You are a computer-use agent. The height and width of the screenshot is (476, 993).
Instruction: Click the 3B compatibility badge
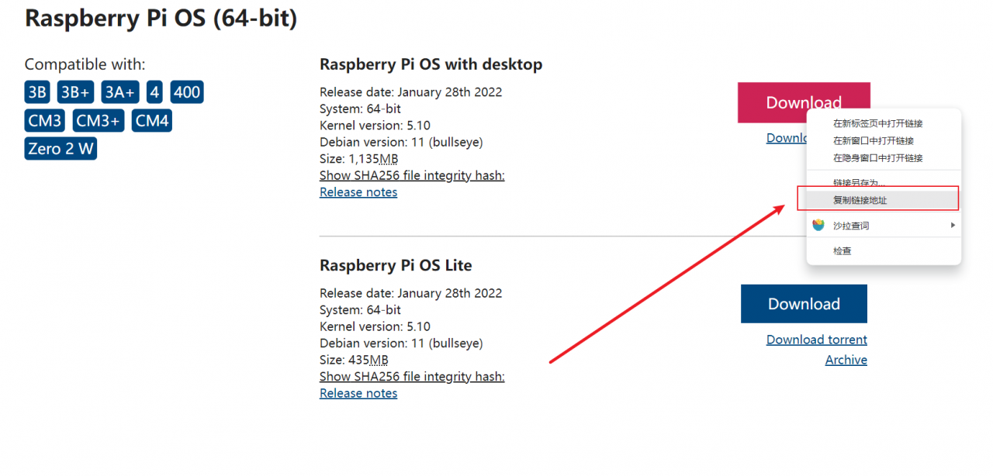coord(37,93)
